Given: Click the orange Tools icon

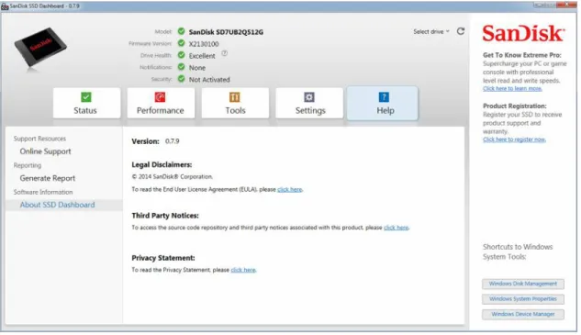Looking at the screenshot, I should coord(235,97).
